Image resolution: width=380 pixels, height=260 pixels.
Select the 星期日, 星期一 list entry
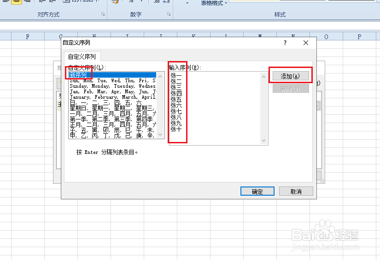pos(112,108)
